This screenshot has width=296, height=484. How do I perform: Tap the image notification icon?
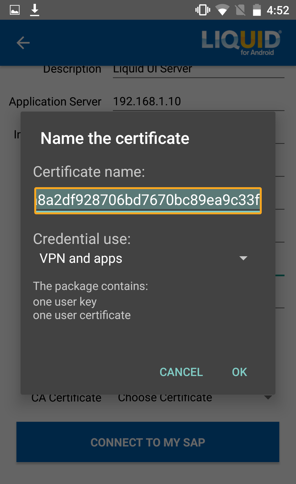(15, 10)
